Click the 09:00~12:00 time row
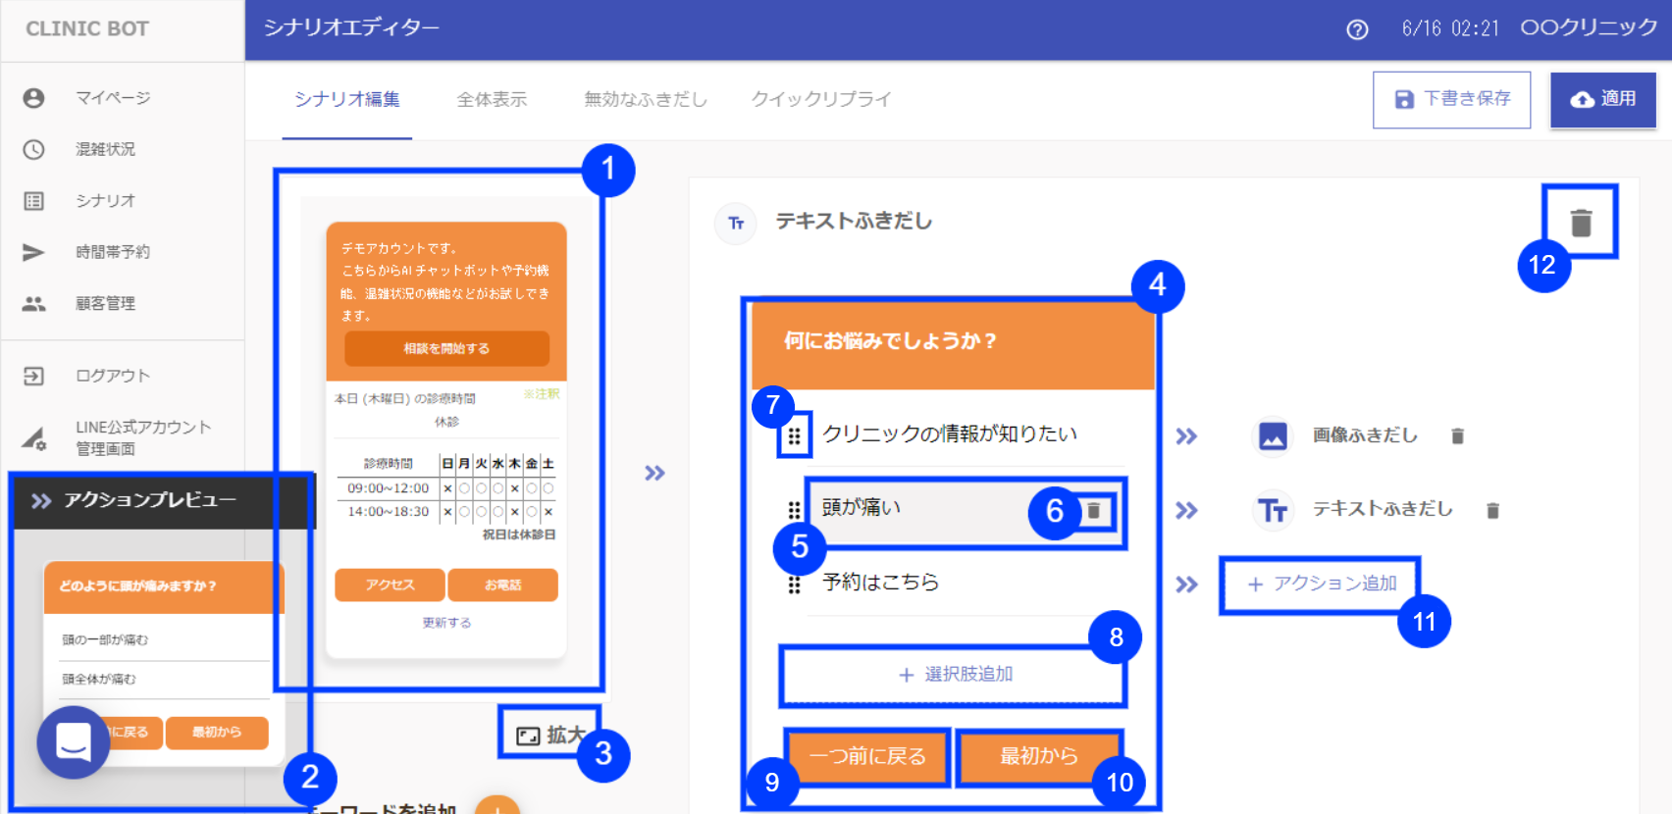The image size is (1672, 814). pos(446,488)
